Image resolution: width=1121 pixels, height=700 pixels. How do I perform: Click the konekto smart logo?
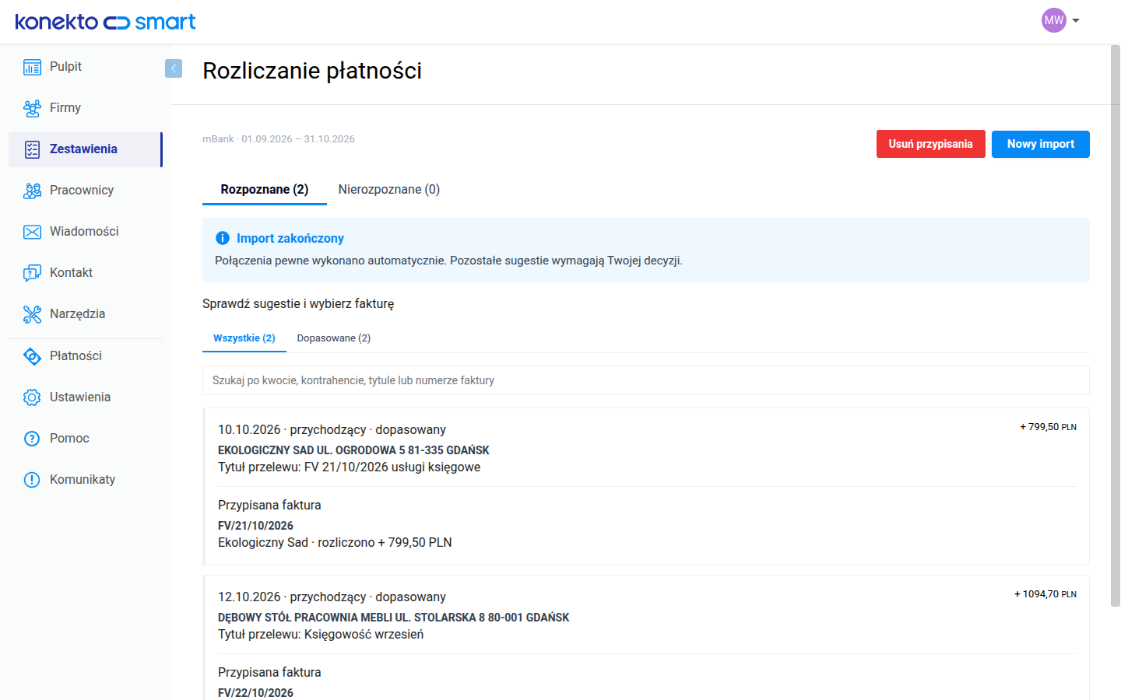105,22
